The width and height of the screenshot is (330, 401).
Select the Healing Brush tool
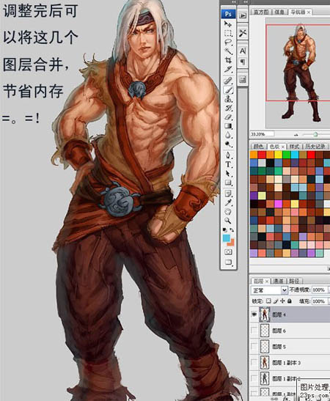coord(228,81)
